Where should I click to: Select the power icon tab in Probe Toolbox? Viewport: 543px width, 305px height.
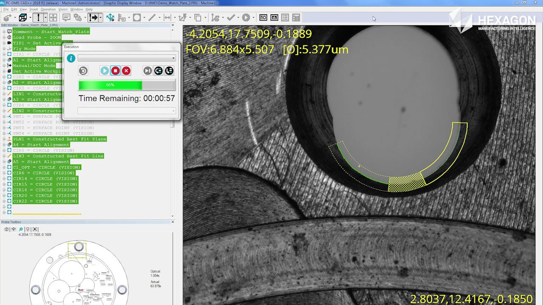click(6, 229)
